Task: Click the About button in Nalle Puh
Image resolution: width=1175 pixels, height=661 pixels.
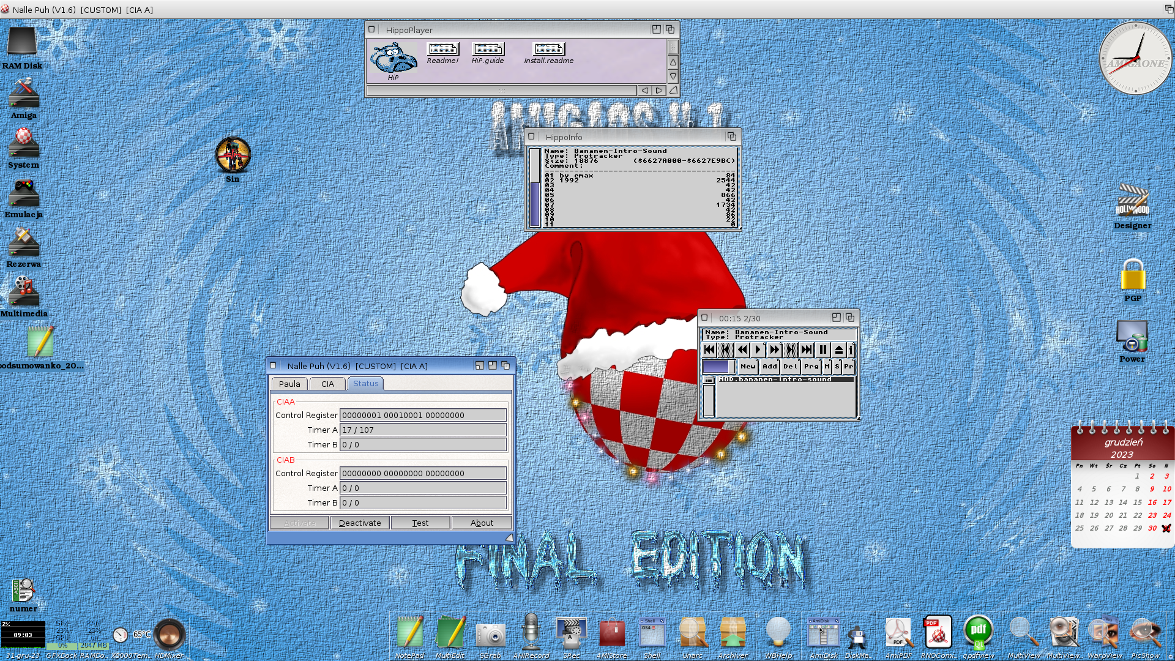Action: click(x=482, y=523)
